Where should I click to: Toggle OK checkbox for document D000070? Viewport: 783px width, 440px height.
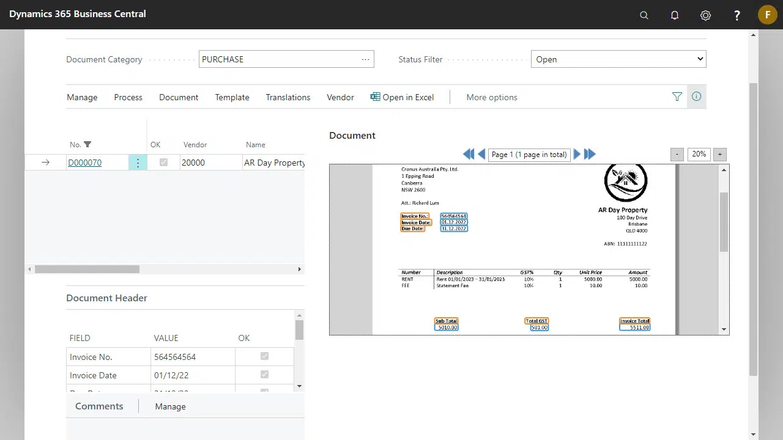click(x=163, y=163)
